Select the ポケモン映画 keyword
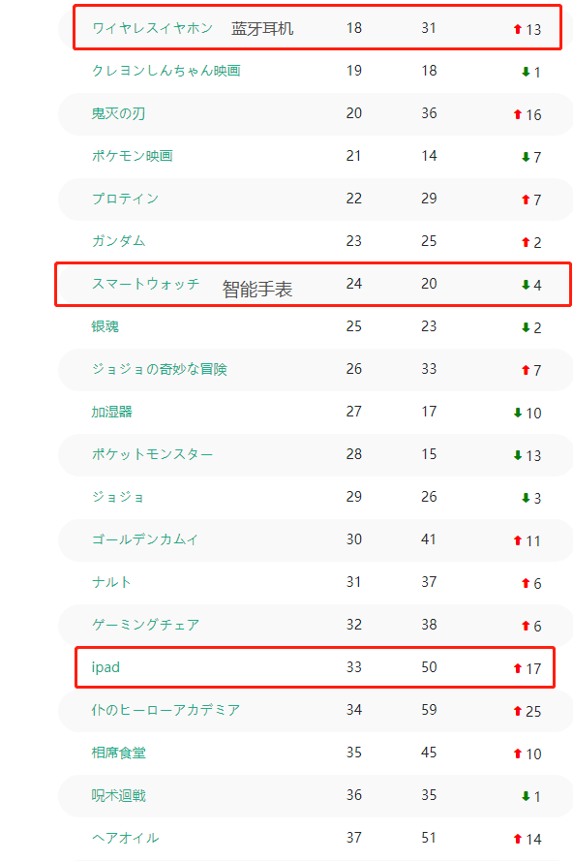This screenshot has height=861, width=573. tap(132, 156)
